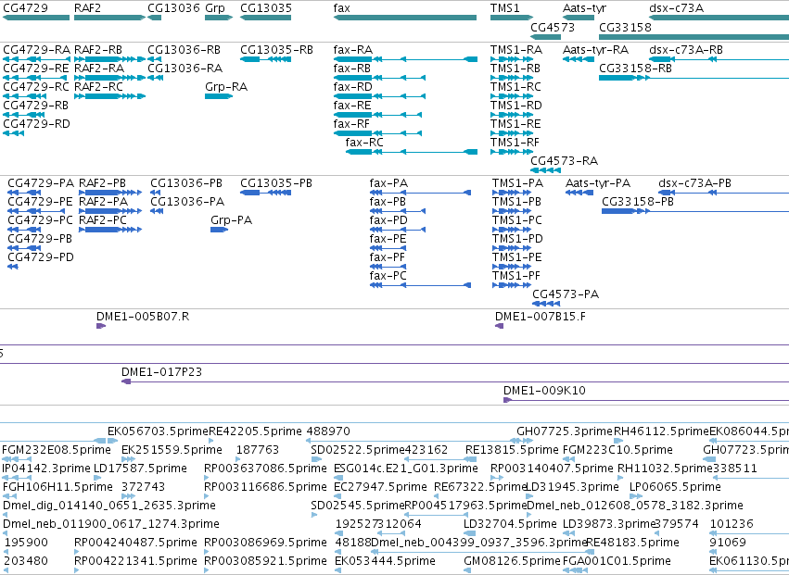The image size is (789, 575).
Task: Select EST RE48183.5prime
Action: pos(632,543)
